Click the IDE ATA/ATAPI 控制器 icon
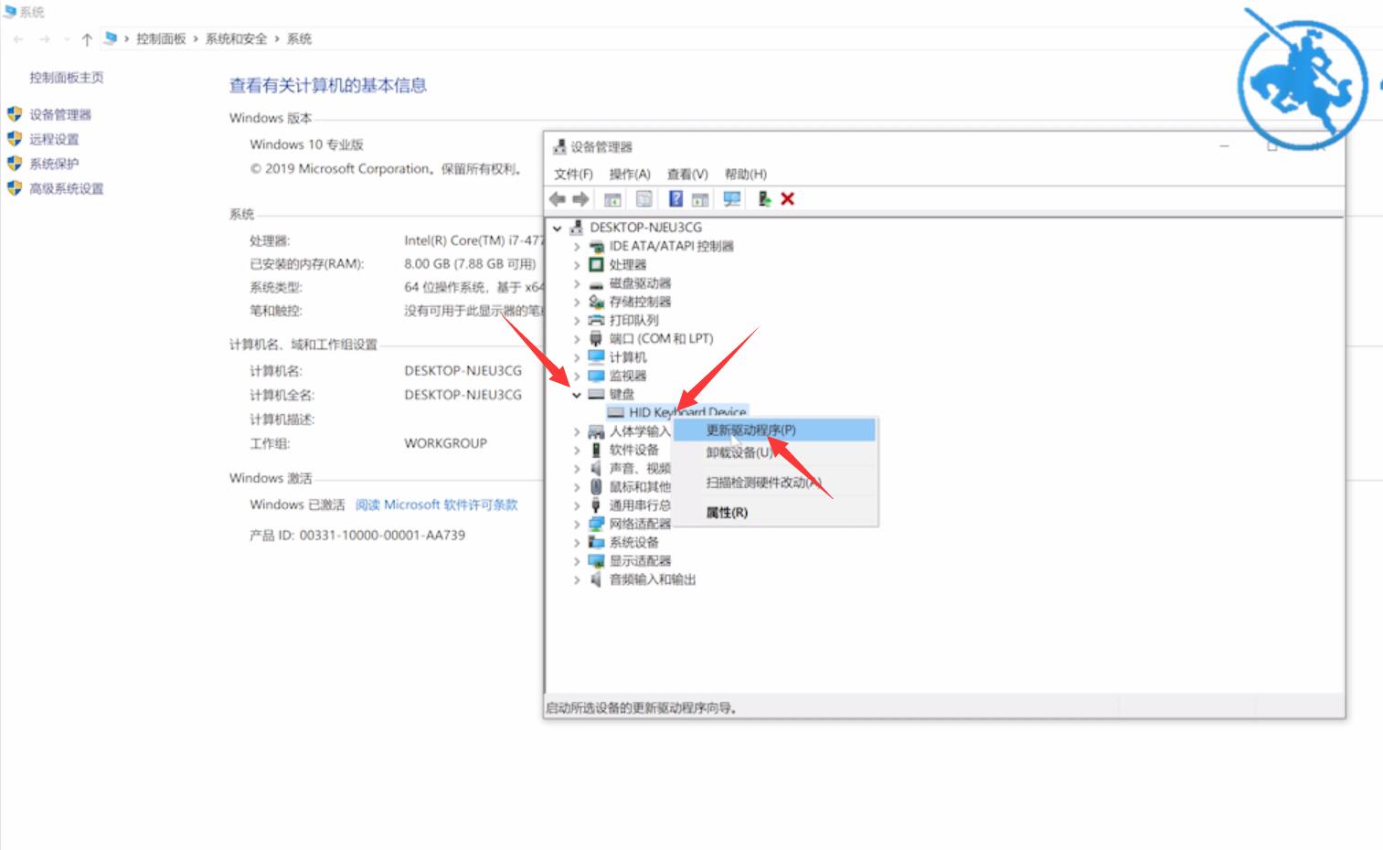The height and width of the screenshot is (850, 1383). [x=597, y=247]
